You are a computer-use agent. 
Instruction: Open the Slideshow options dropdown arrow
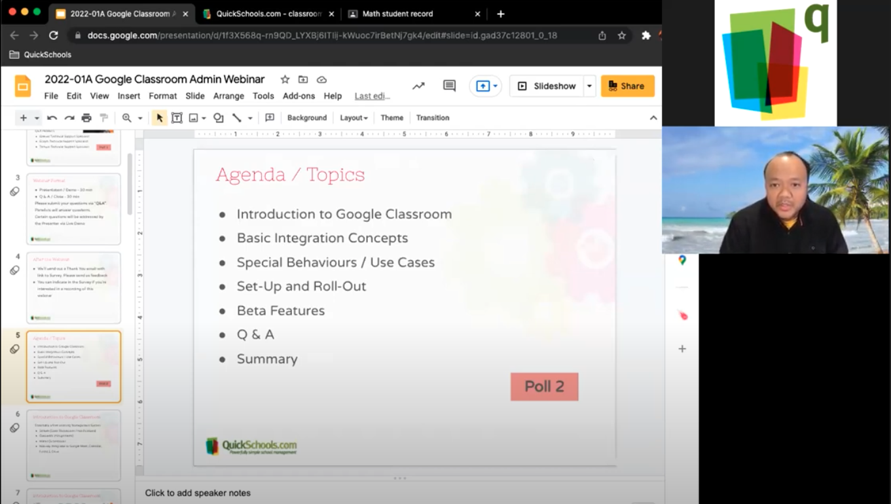click(x=589, y=86)
